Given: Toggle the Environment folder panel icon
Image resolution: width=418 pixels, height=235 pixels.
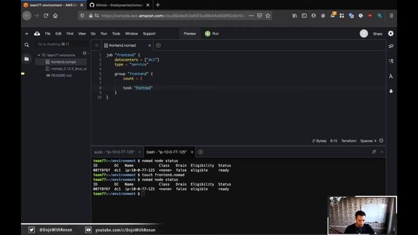Looking at the screenshot, I should 27,59.
